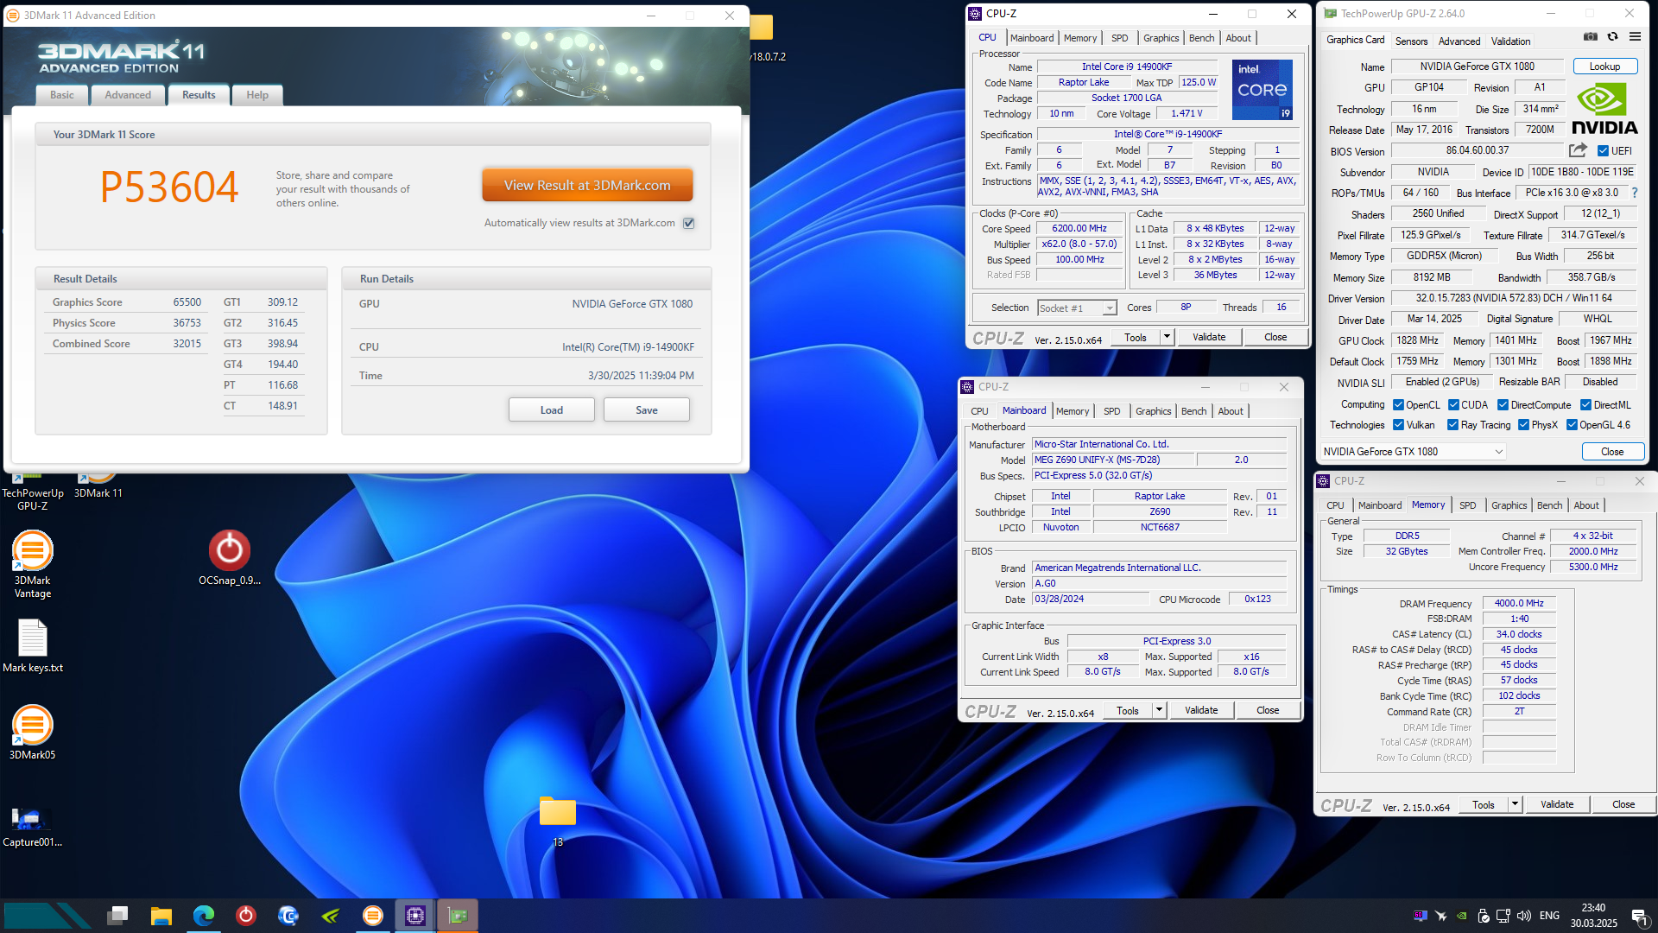This screenshot has width=1658, height=933.
Task: Expand Tools dropdown arrow in CPU-Z Memory window
Action: coord(1515,804)
